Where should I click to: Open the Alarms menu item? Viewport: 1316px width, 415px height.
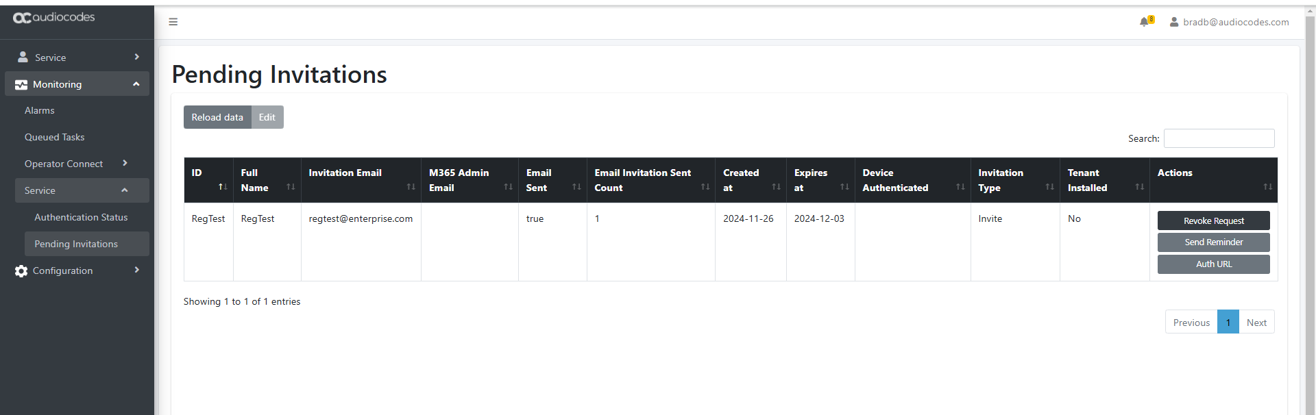[x=40, y=110]
